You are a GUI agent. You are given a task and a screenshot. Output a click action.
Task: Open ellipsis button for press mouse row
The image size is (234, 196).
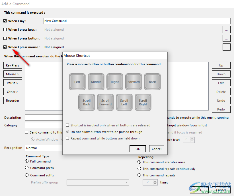[x=226, y=47]
